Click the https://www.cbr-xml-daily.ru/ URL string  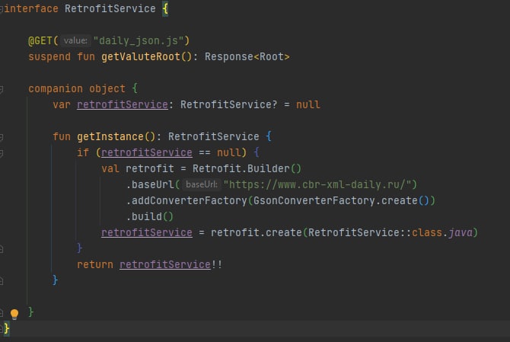coord(317,184)
